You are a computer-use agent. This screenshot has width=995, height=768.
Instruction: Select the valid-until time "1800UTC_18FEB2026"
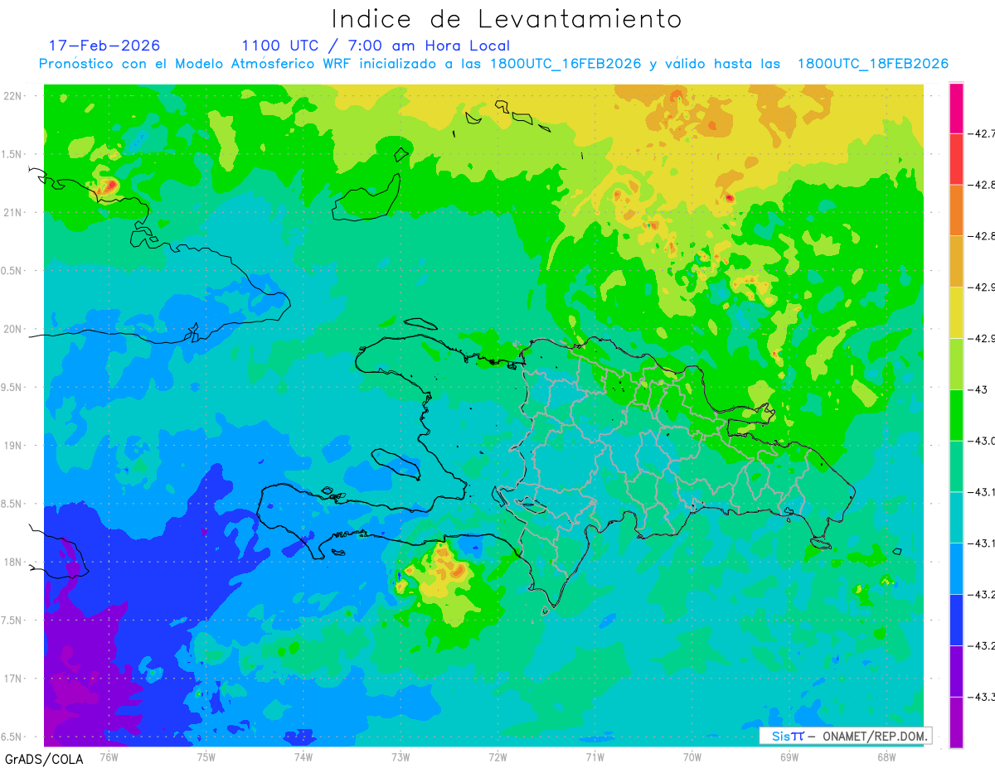click(872, 64)
